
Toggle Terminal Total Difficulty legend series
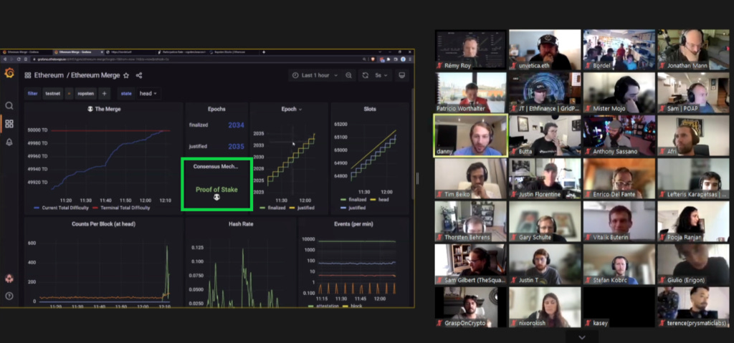[x=121, y=208]
